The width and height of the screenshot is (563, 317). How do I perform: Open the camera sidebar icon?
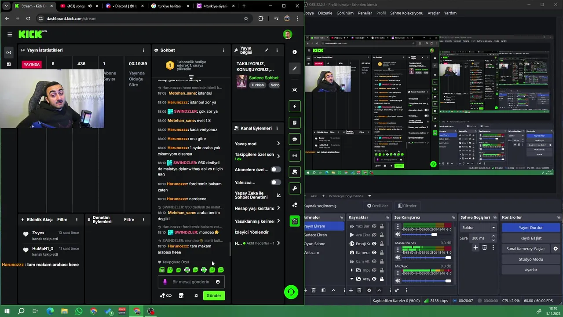pos(295,172)
